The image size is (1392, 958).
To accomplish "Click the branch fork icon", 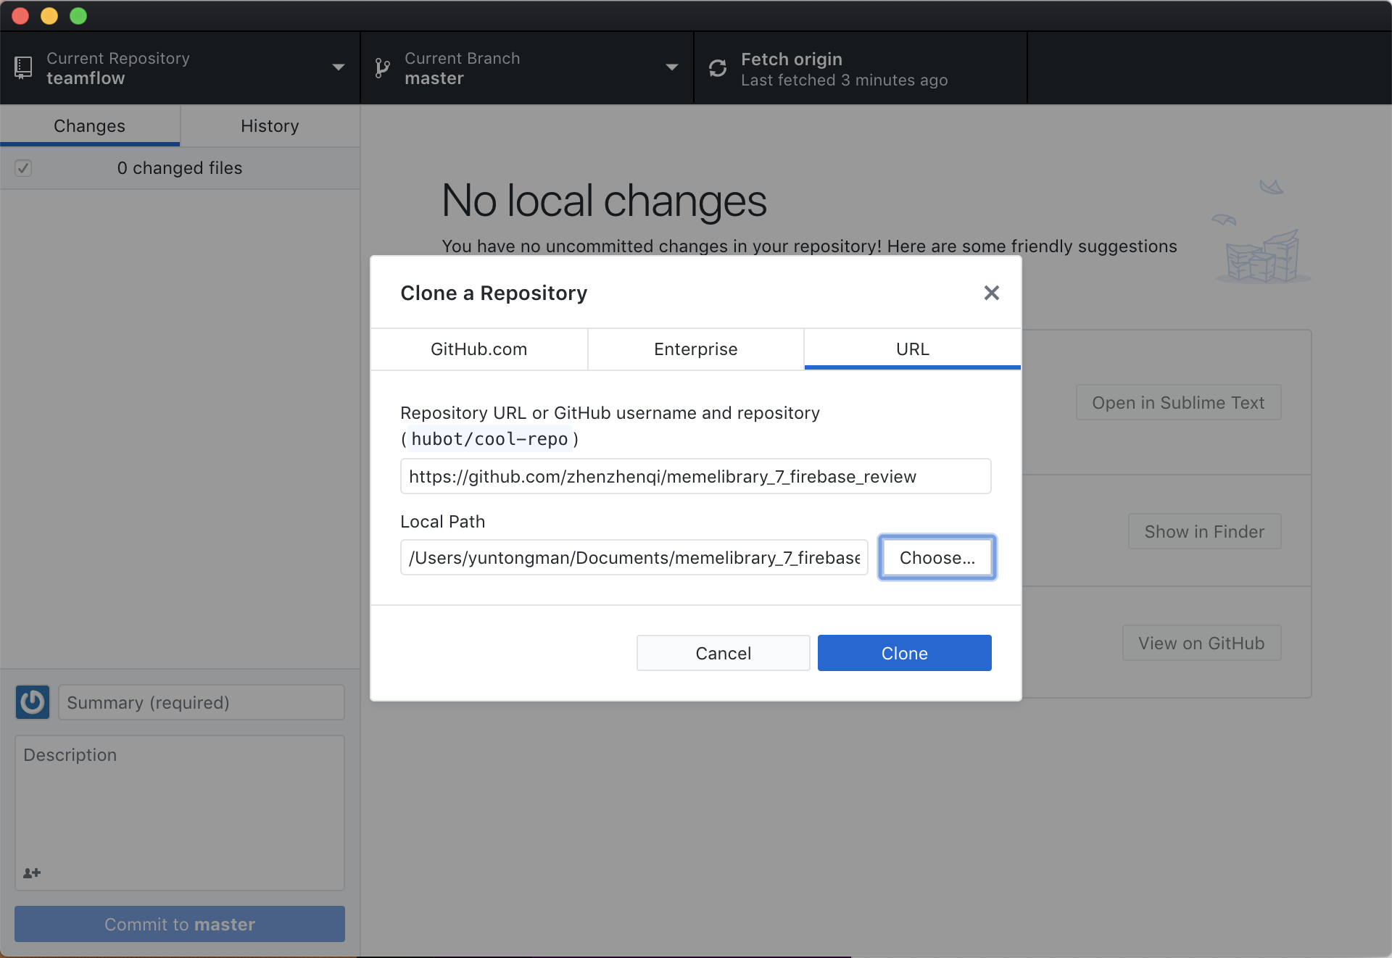I will pyautogui.click(x=382, y=68).
